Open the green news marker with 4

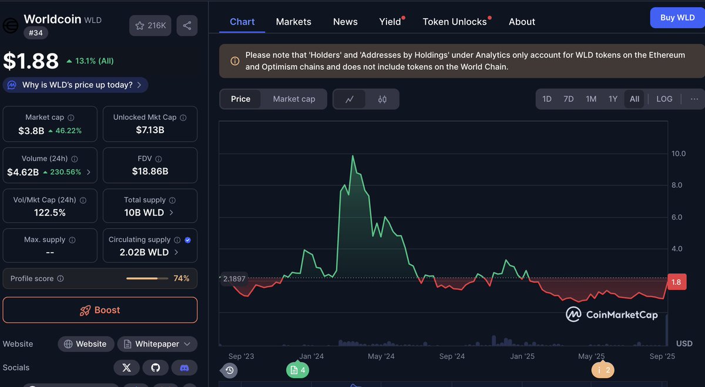[x=298, y=370]
